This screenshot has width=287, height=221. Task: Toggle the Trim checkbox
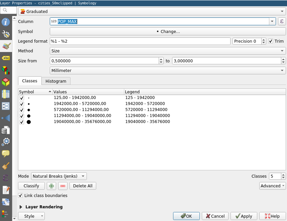[271, 41]
